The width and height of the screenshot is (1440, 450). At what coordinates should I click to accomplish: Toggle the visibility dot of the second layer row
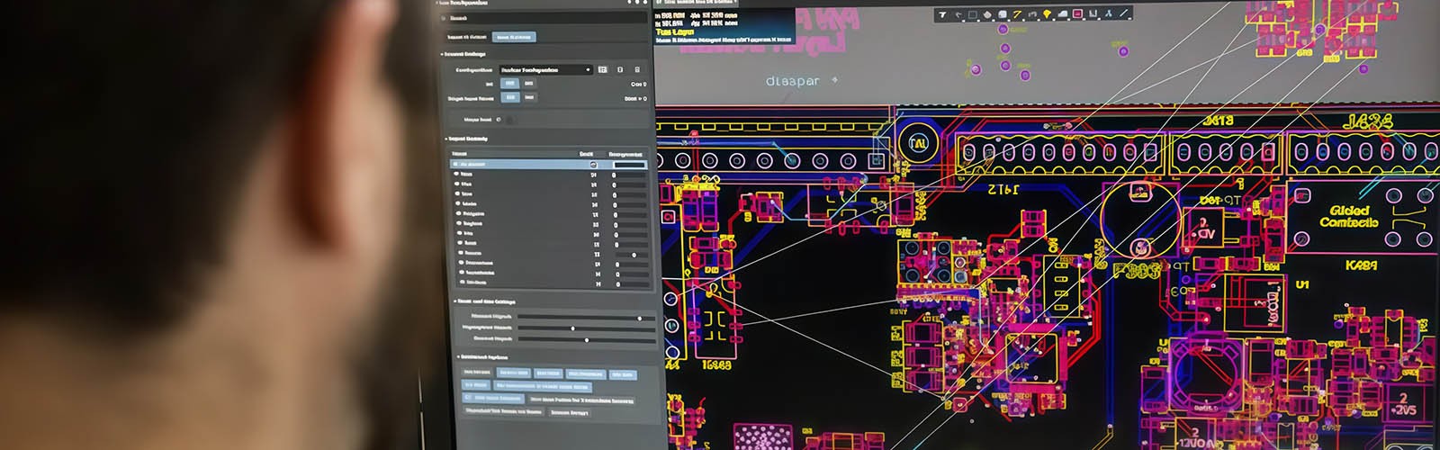(x=457, y=175)
